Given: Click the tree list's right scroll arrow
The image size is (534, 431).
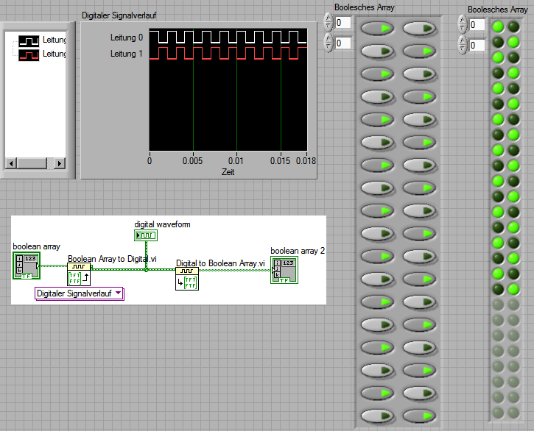Looking at the screenshot, I should click(60, 163).
